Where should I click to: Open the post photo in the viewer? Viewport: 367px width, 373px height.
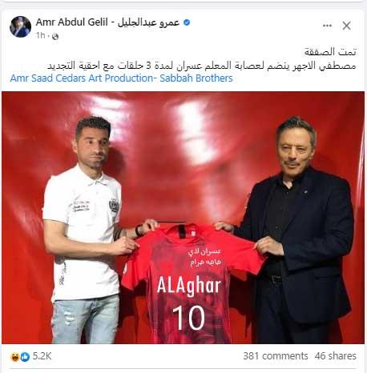[183, 218]
